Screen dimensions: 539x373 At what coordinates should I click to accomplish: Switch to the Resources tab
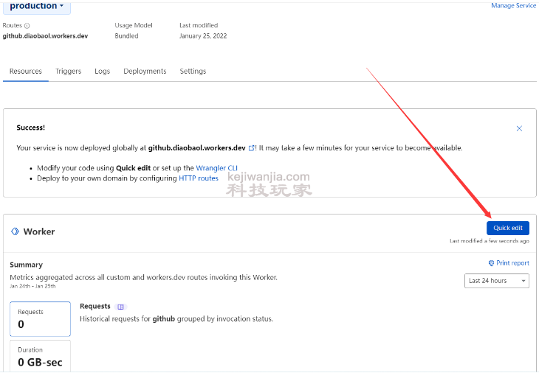tap(26, 72)
